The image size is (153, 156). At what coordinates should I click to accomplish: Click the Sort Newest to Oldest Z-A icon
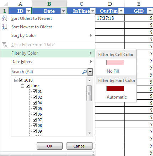(x=5, y=27)
